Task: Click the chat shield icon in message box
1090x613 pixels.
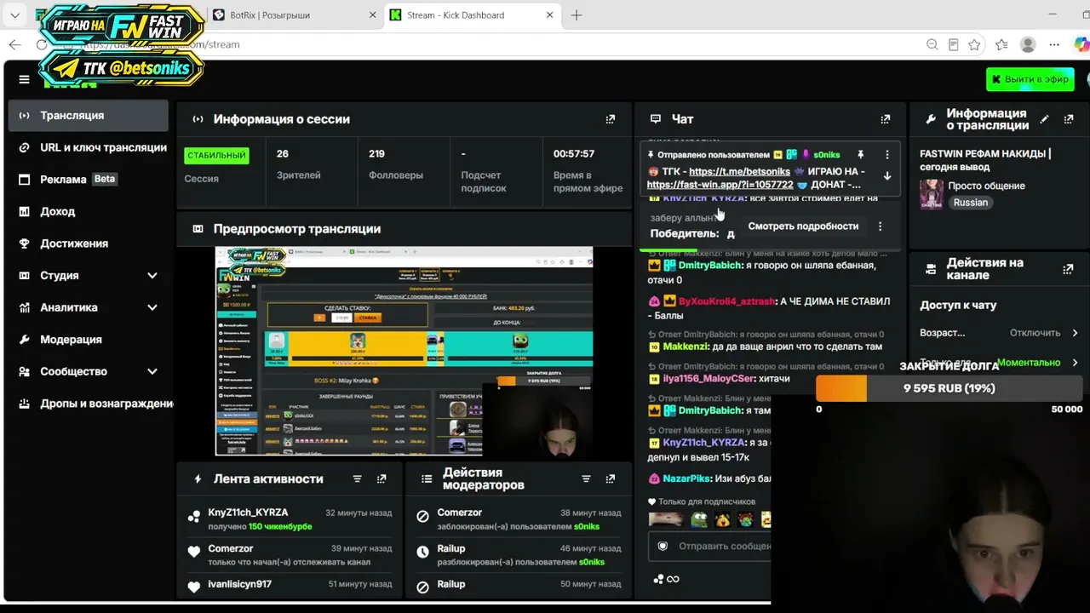Action: (x=663, y=546)
